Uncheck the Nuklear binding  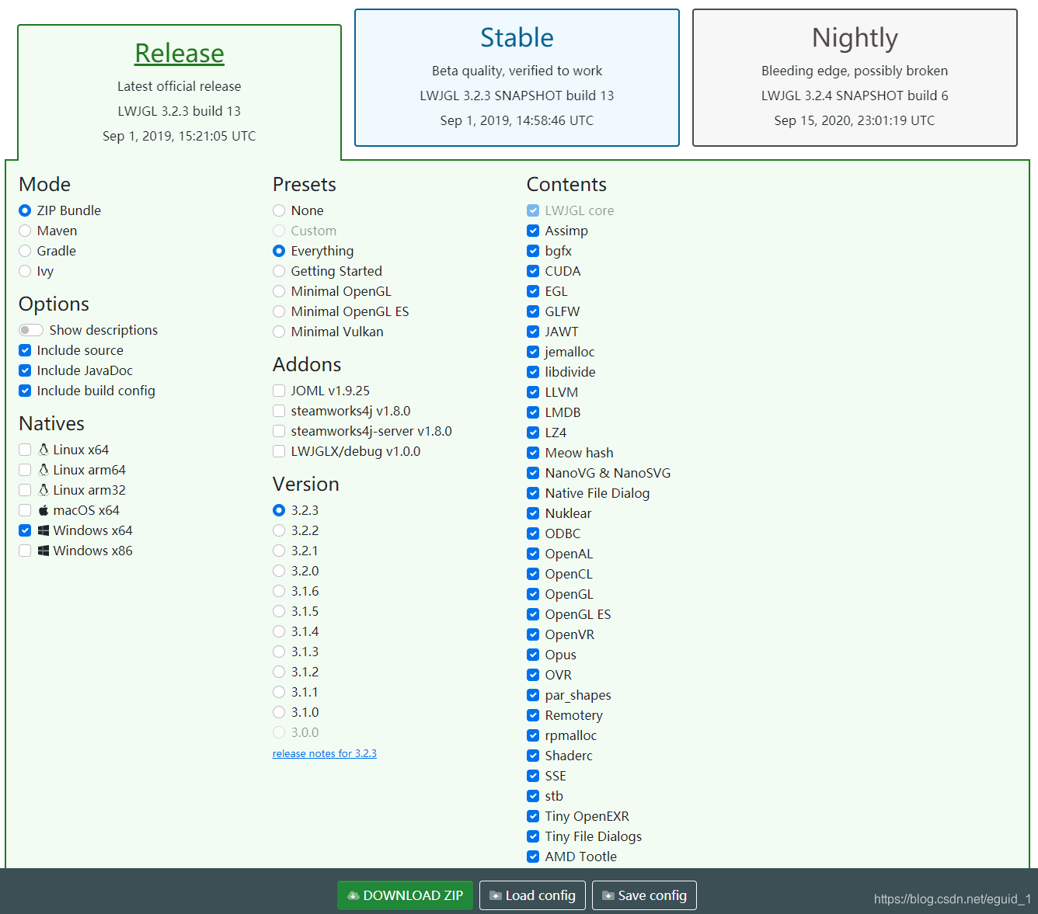pyautogui.click(x=533, y=513)
